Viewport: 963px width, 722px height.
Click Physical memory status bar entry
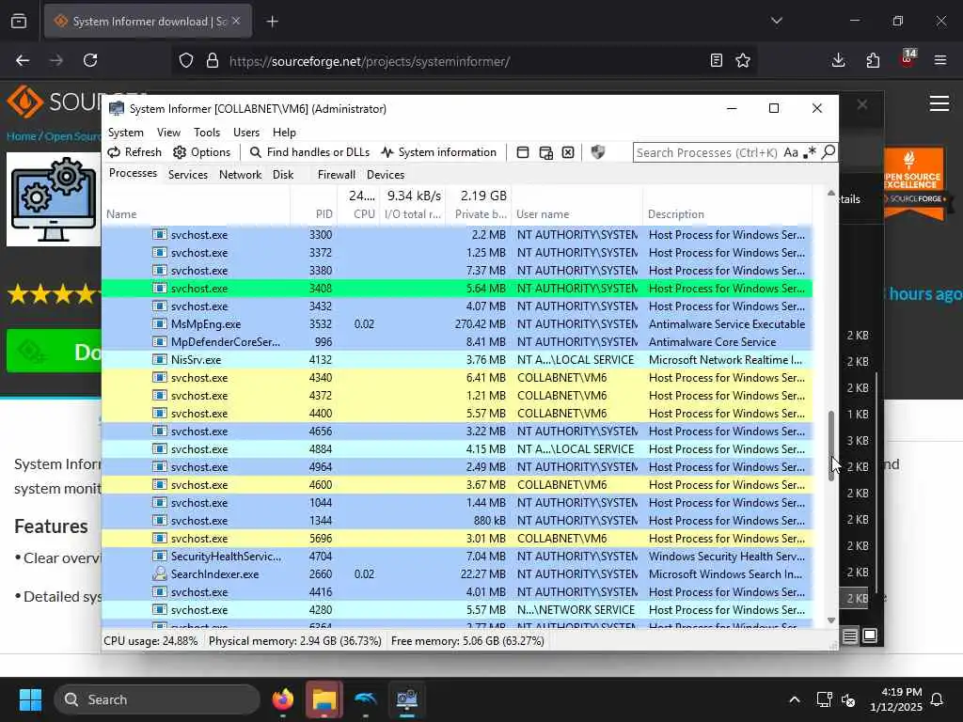coord(294,641)
